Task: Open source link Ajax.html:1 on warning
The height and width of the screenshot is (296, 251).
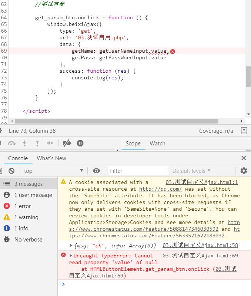Action: (x=202, y=182)
